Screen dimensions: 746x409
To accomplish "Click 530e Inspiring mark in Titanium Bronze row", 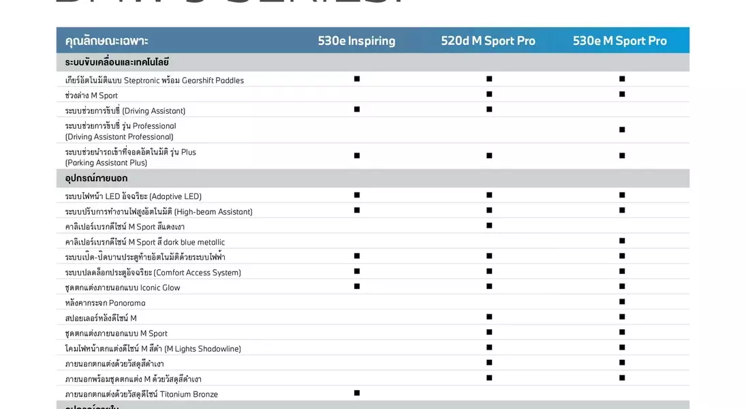I will coord(357,393).
